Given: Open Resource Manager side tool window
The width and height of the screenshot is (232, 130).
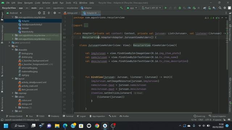Looking at the screenshot, I should (x=2, y=34).
